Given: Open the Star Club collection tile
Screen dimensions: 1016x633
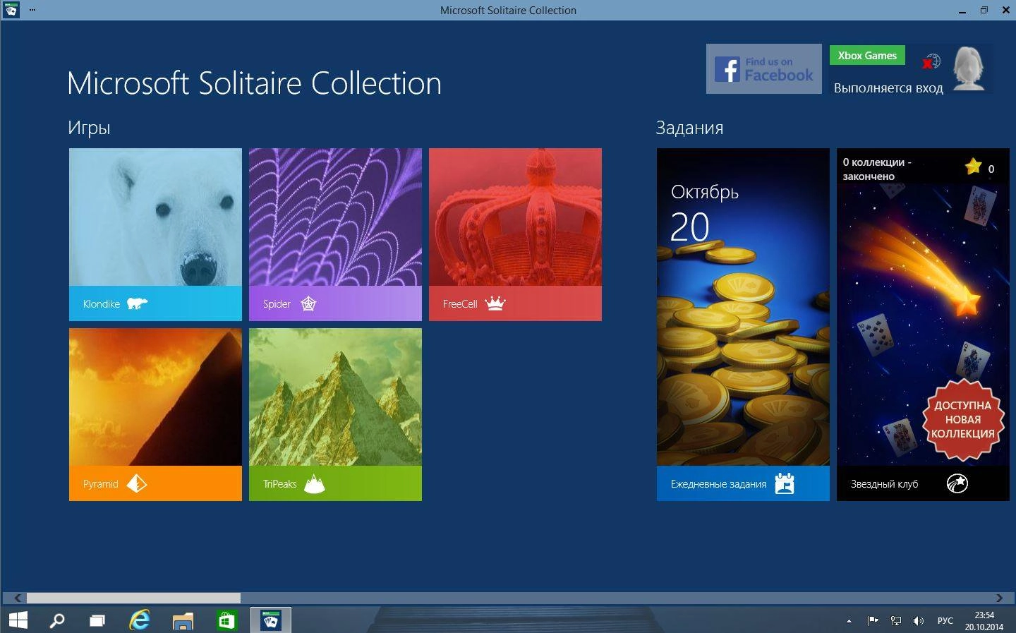Looking at the screenshot, I should click(923, 325).
